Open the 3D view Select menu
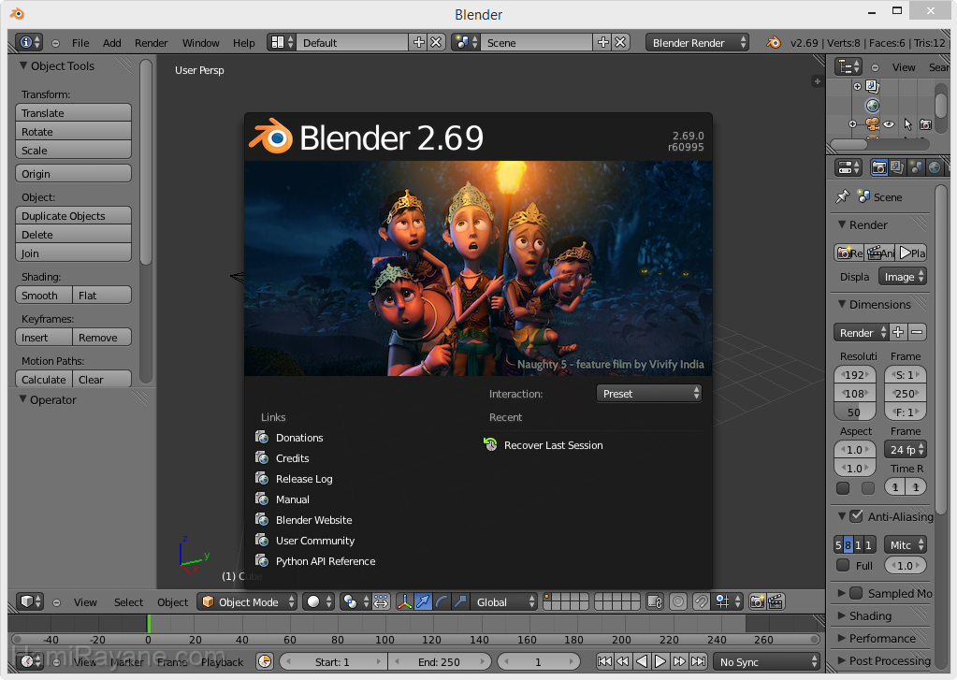 [128, 602]
